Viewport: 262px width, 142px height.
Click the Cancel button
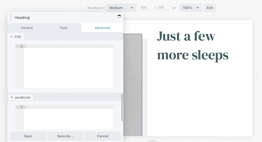pyautogui.click(x=102, y=136)
